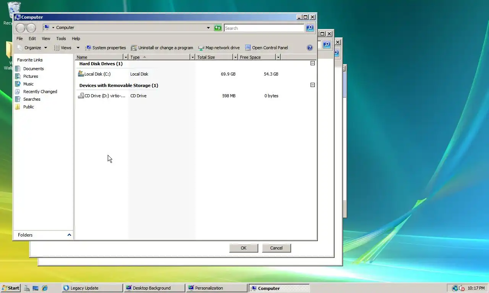Open the Public folder link
This screenshot has width=489, height=293.
point(29,107)
